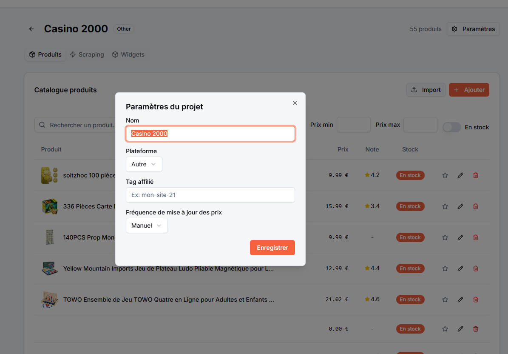This screenshot has height=354, width=508.
Task: Close the Paramètres du projet dialog
Action: (x=295, y=103)
